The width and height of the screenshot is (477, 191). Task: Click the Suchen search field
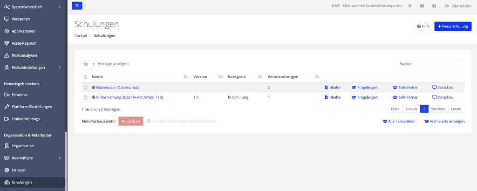pyautogui.click(x=439, y=64)
